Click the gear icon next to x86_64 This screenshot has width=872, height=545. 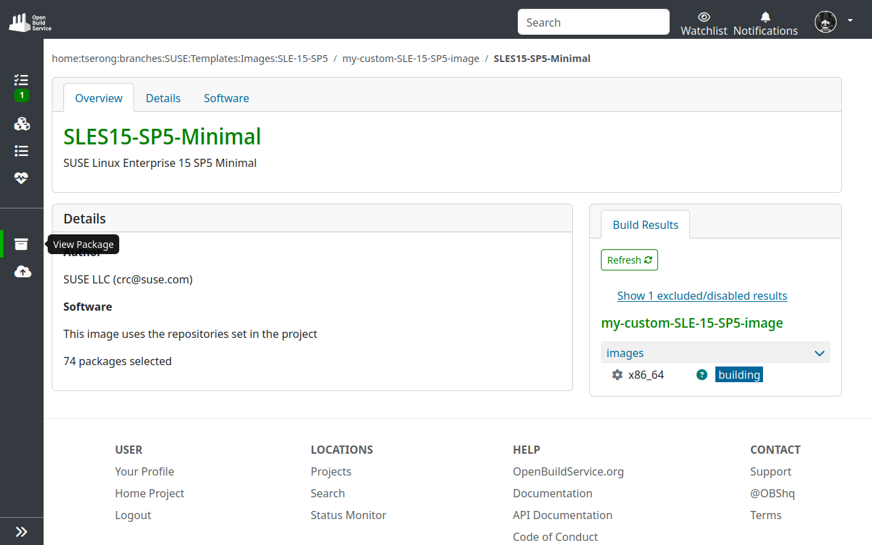[617, 374]
